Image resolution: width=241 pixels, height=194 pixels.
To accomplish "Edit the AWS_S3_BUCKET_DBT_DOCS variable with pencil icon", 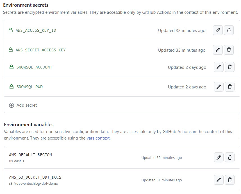I will coord(219,180).
